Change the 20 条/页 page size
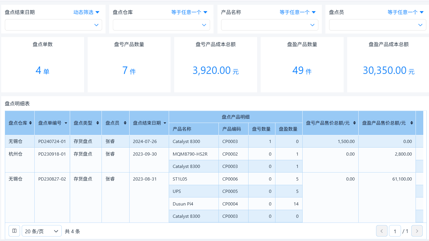 pyautogui.click(x=42, y=231)
